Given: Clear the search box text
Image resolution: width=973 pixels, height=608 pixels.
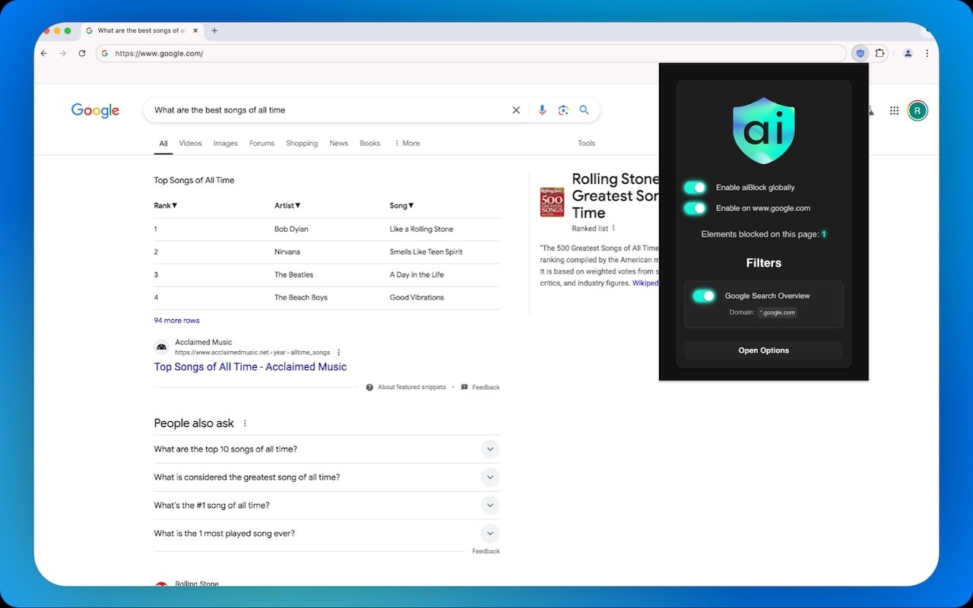Looking at the screenshot, I should pyautogui.click(x=516, y=110).
